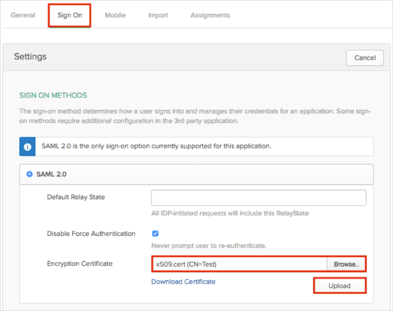Go to the Mobile tab
393x311 pixels.
(115, 15)
